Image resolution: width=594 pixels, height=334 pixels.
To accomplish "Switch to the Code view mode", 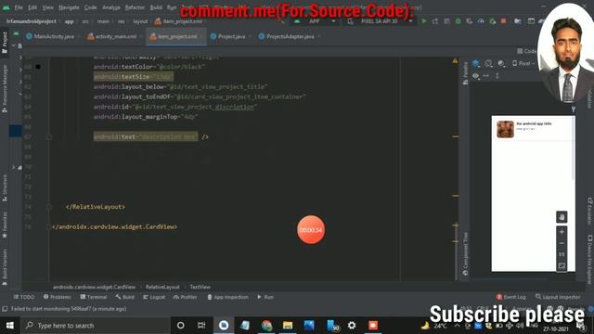I will [x=526, y=51].
